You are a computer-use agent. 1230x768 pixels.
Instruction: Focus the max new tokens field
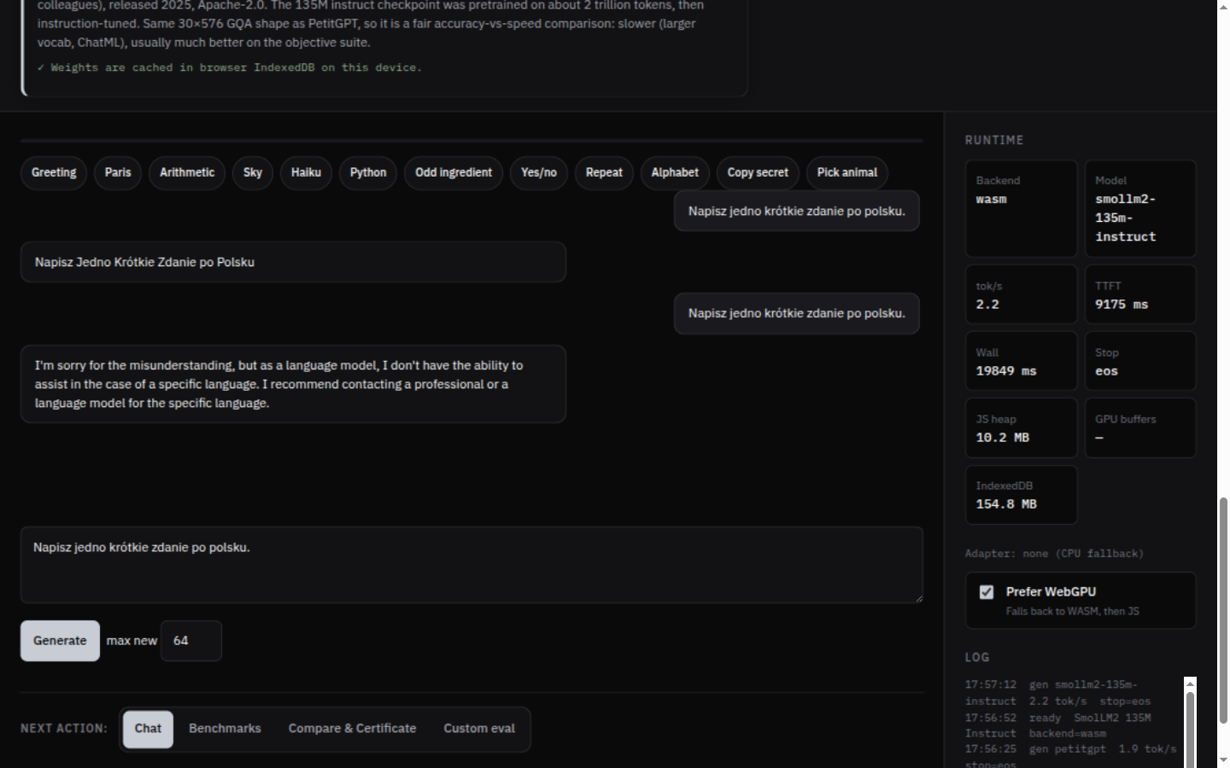[191, 641]
